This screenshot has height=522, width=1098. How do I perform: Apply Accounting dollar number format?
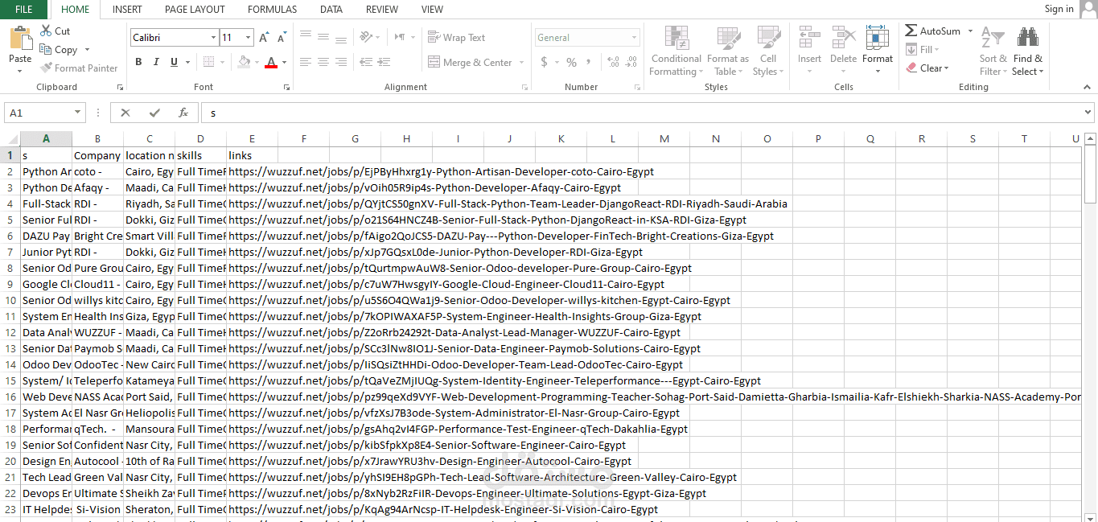[545, 62]
